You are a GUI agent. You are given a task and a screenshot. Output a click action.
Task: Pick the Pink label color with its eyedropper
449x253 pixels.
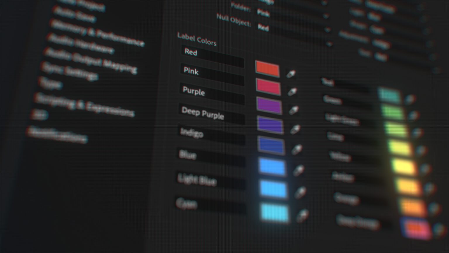coord(292,92)
